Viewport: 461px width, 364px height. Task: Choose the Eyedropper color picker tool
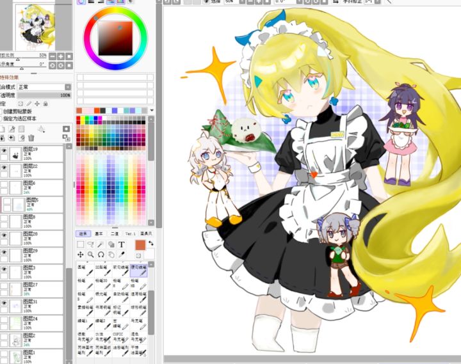point(122,255)
